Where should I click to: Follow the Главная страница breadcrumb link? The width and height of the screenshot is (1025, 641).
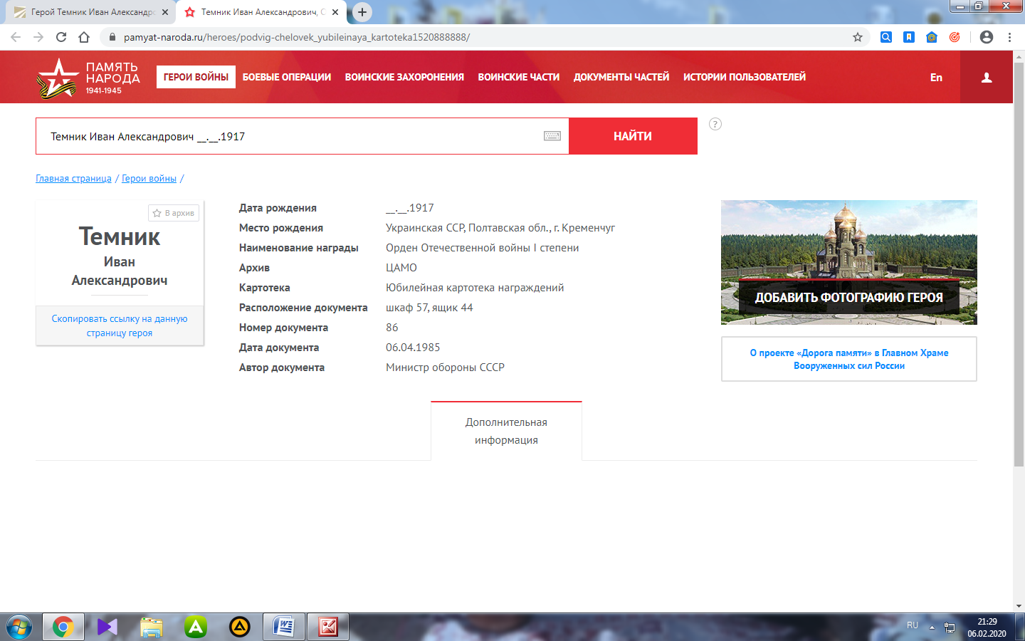click(x=73, y=179)
